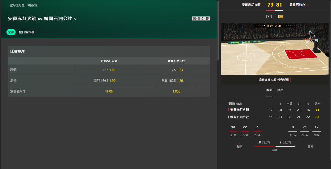The image size is (331, 169).
Task: Click the 賽節4 01:35 label in stats
Action: 235,104
